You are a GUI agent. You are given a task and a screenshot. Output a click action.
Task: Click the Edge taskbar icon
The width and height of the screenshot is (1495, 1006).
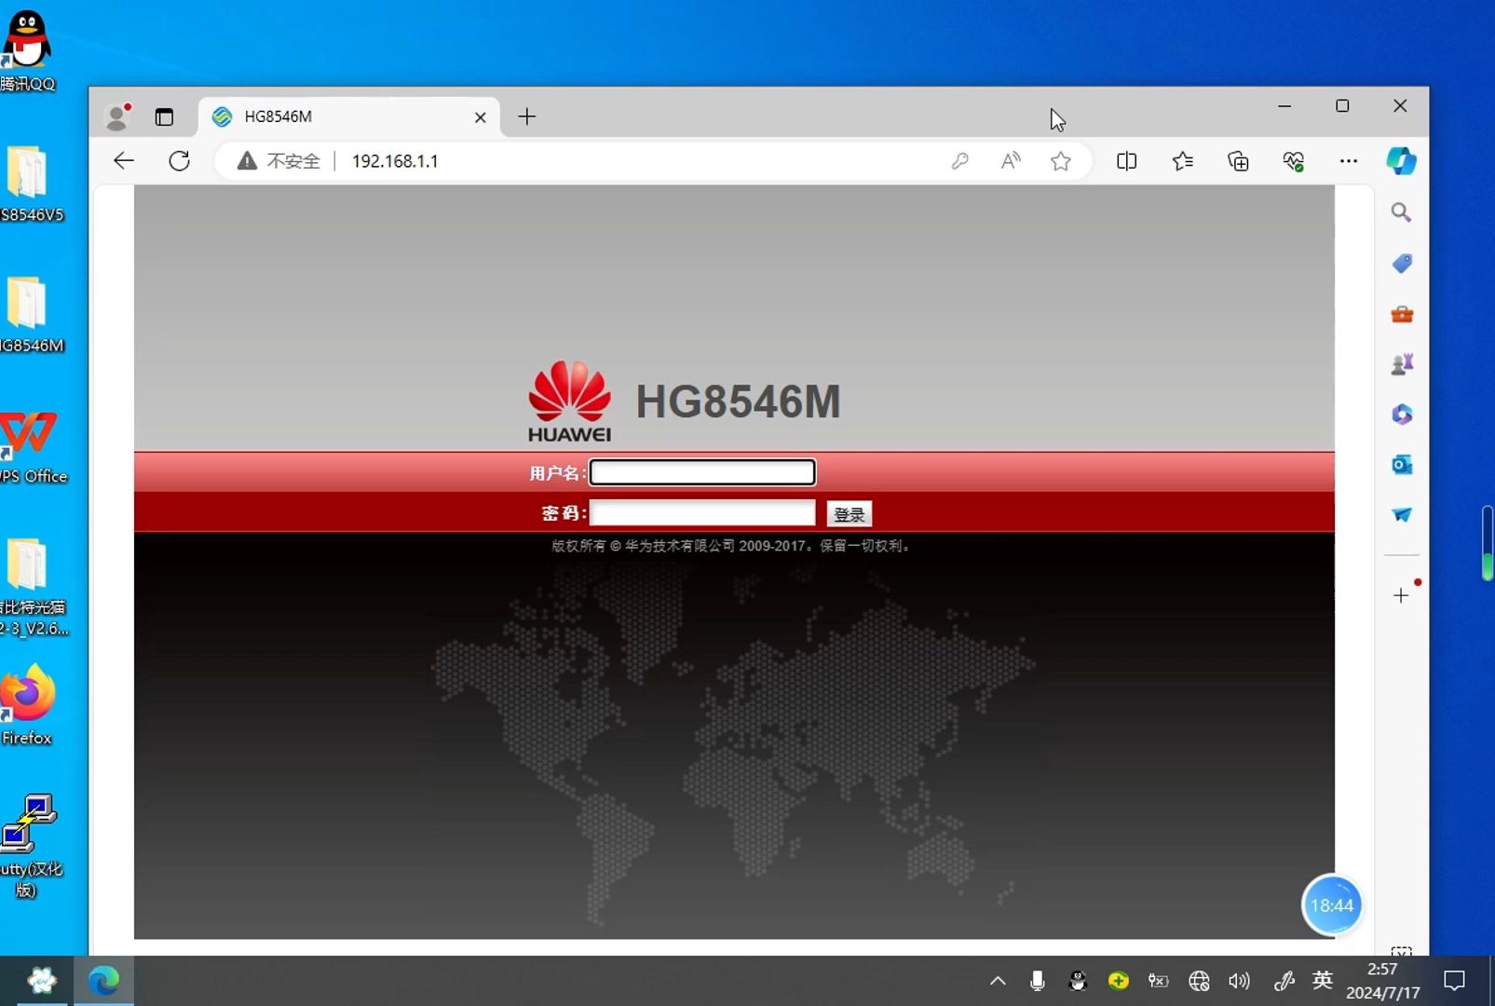(103, 981)
